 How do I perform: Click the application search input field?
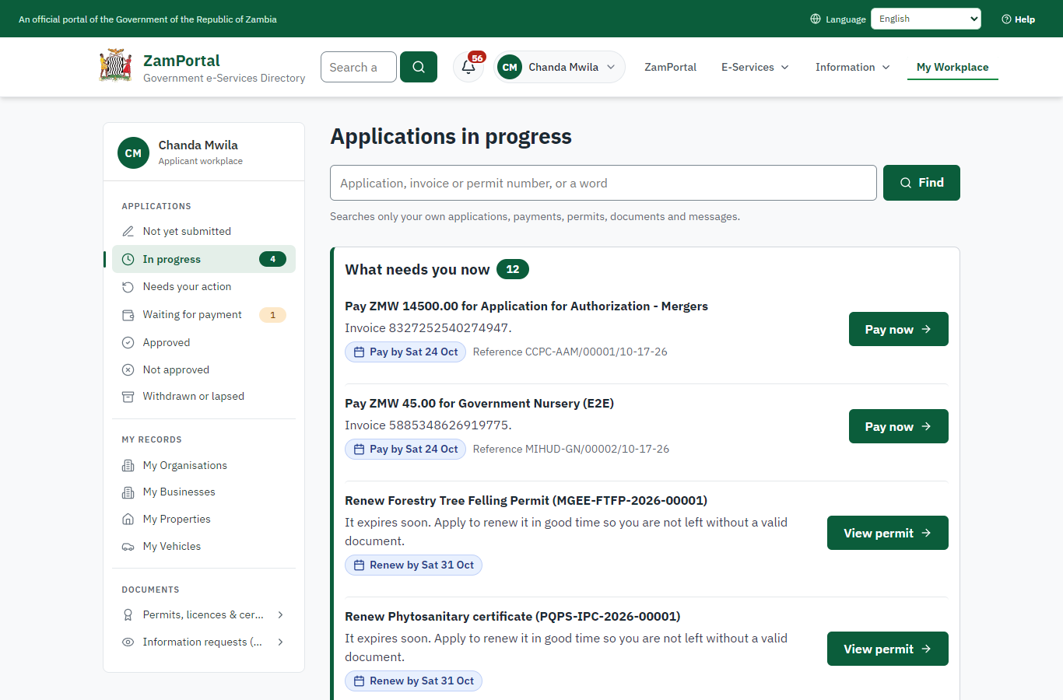[x=603, y=183]
